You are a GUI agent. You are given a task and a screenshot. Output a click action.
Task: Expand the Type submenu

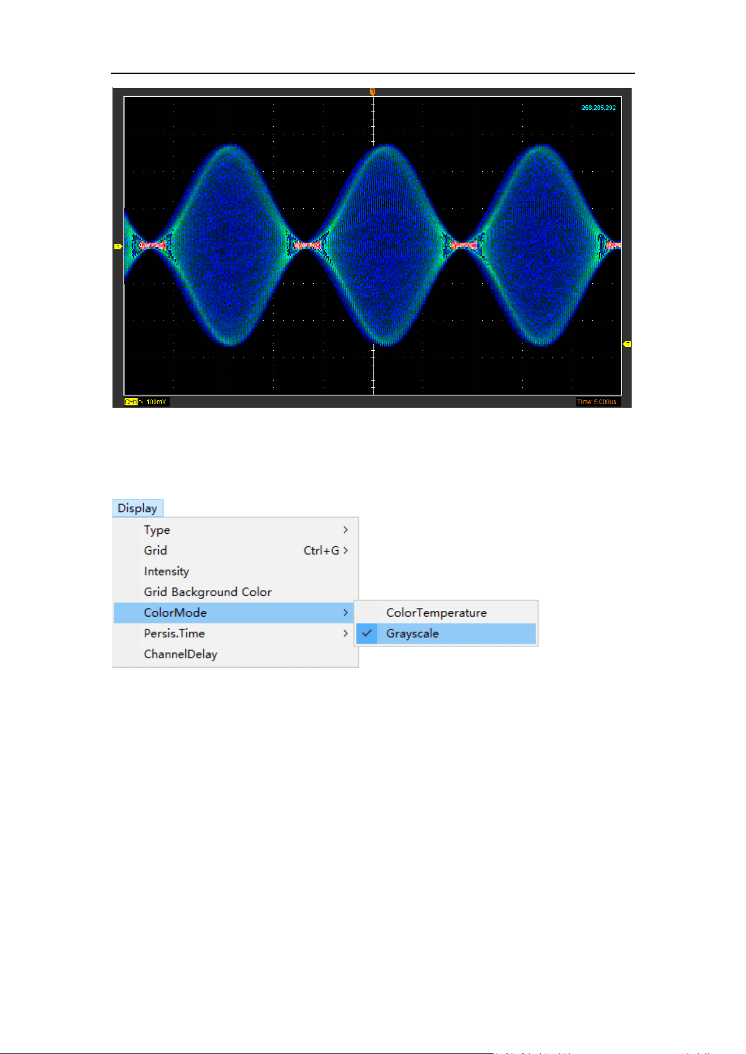tap(236, 530)
